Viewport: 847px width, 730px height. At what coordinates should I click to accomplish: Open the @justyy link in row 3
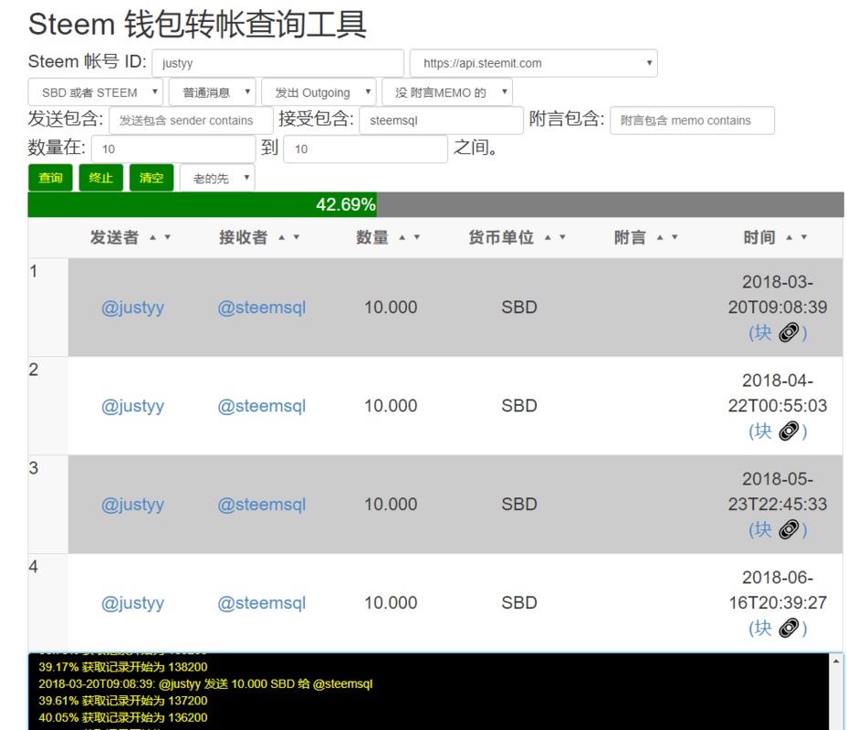132,505
